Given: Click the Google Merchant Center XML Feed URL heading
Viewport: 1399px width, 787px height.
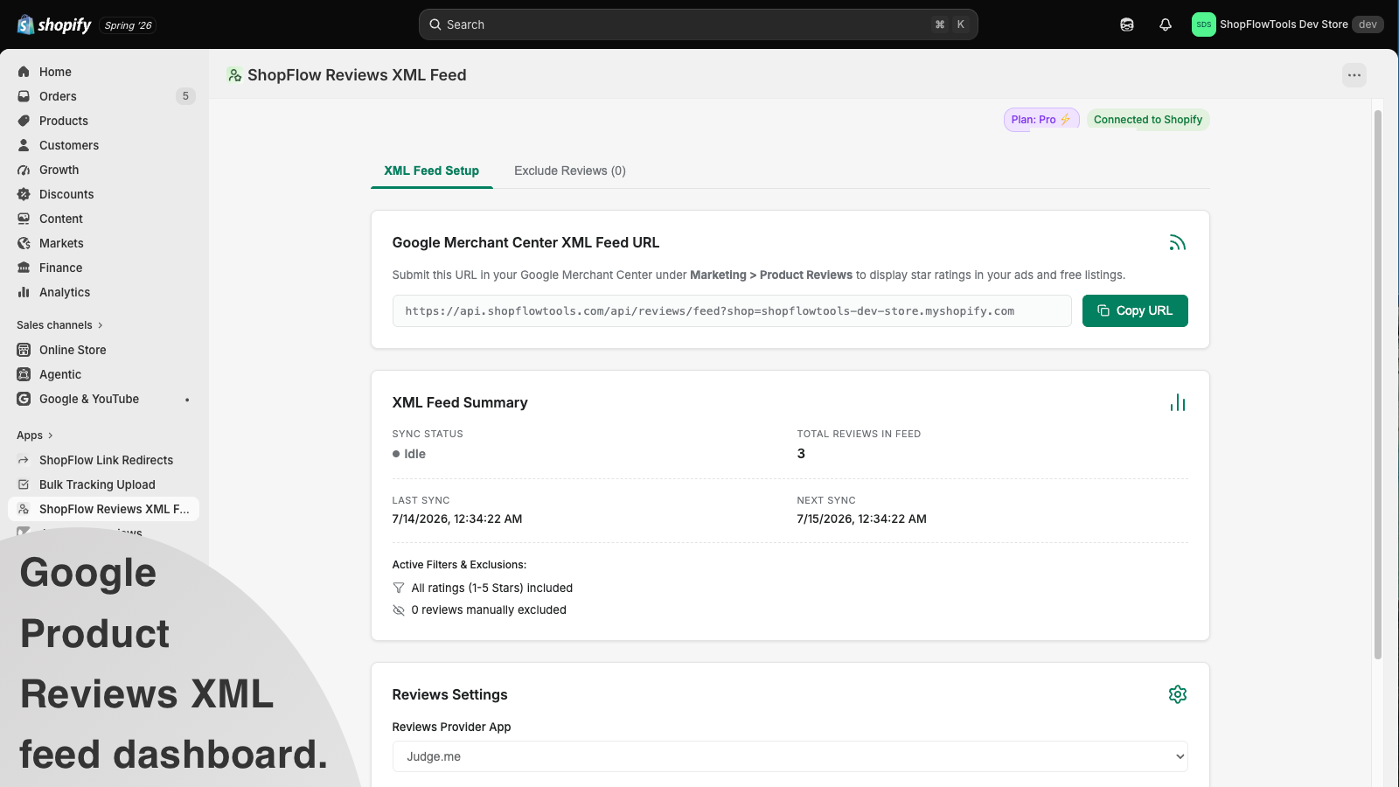Looking at the screenshot, I should click(x=525, y=243).
